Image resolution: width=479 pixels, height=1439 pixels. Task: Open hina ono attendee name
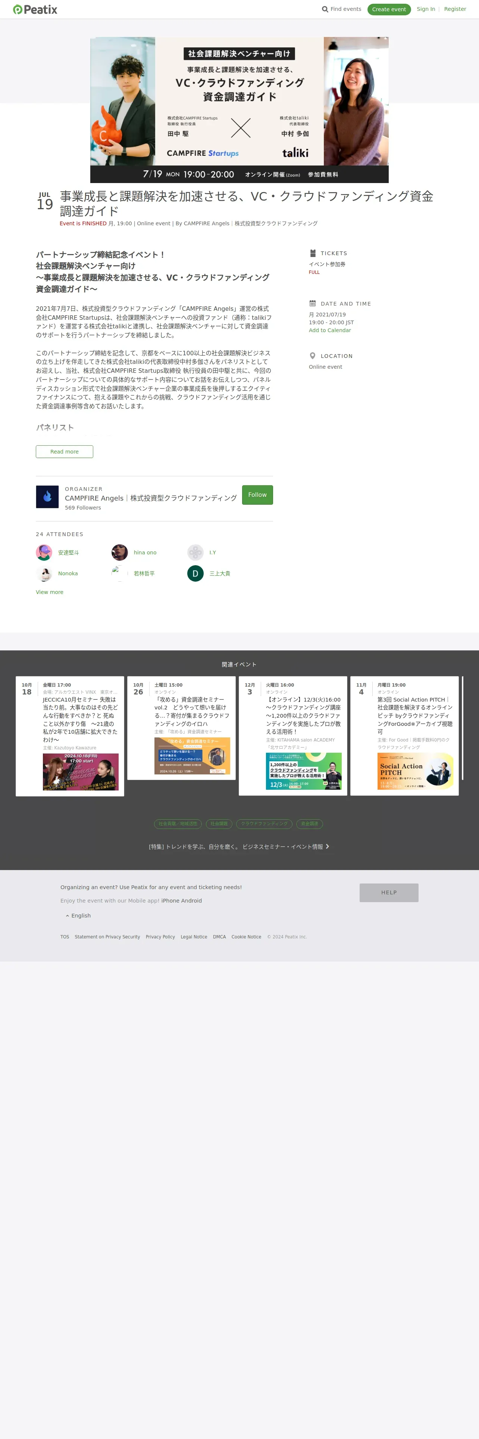pyautogui.click(x=145, y=553)
